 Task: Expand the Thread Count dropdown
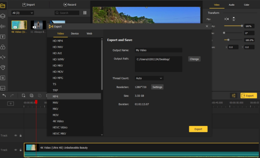(149, 78)
